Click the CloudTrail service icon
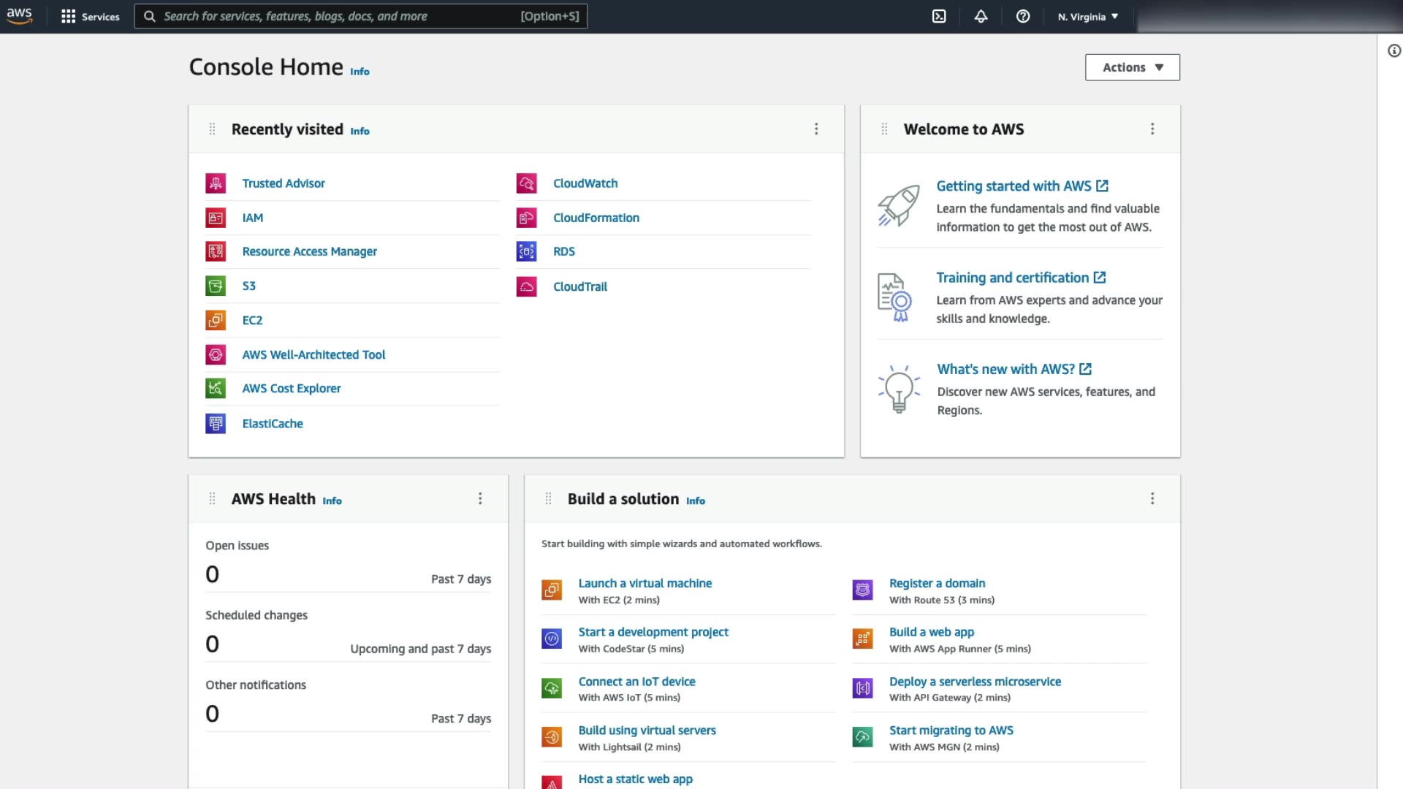Viewport: 1403px width, 789px height. pyautogui.click(x=526, y=286)
